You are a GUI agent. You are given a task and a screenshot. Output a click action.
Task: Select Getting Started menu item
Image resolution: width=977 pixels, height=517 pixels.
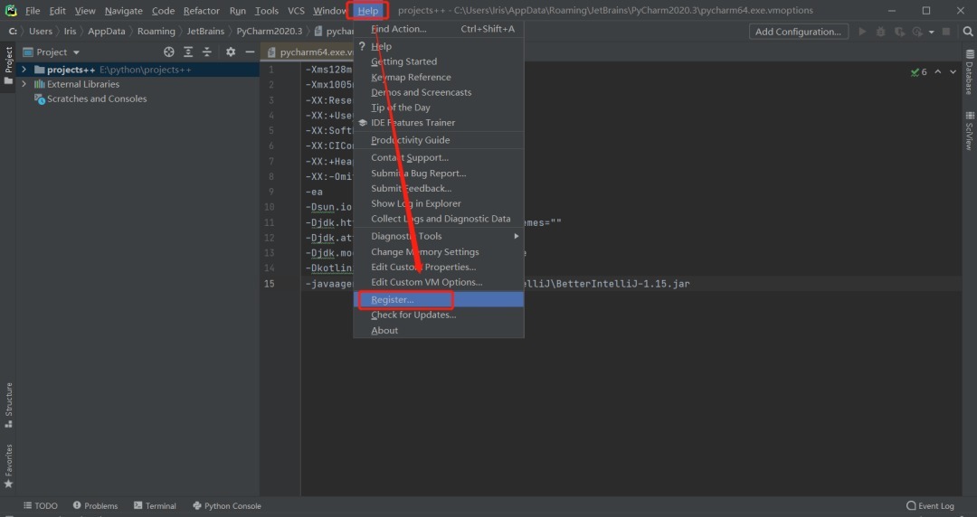439,61
